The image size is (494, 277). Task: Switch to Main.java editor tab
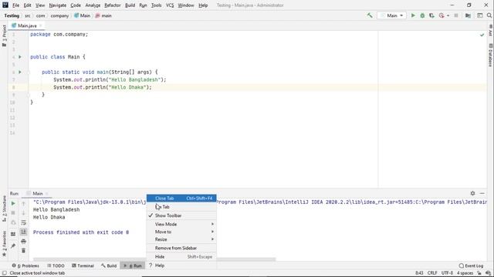(x=27, y=25)
